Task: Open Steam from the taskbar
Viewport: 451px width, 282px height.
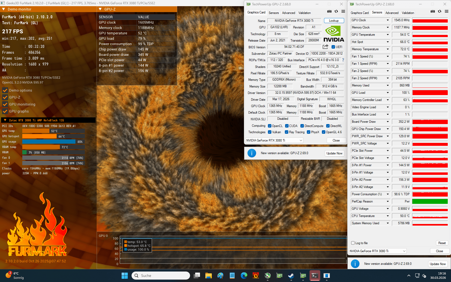Action: tap(291, 276)
